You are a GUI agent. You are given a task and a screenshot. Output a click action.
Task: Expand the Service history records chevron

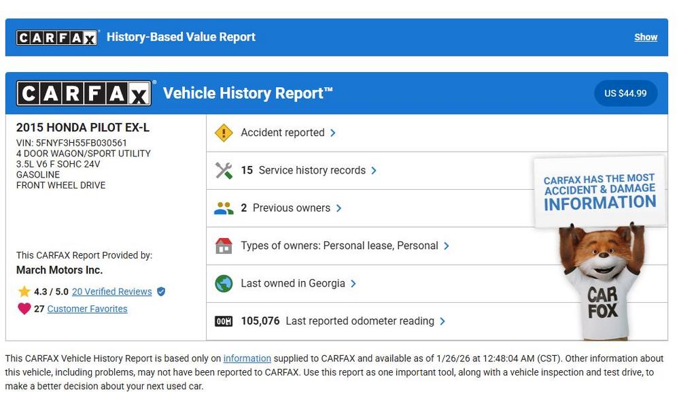point(374,170)
